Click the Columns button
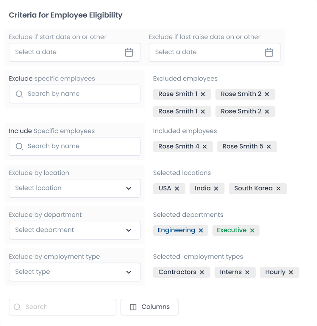Screen dimensions: 317x326 pyautogui.click(x=149, y=307)
